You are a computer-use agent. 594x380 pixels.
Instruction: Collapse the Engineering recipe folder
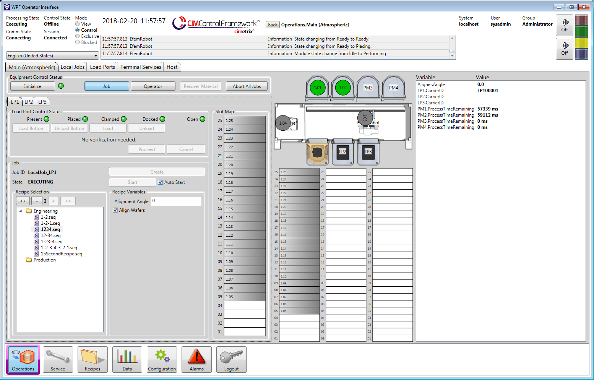pos(21,211)
